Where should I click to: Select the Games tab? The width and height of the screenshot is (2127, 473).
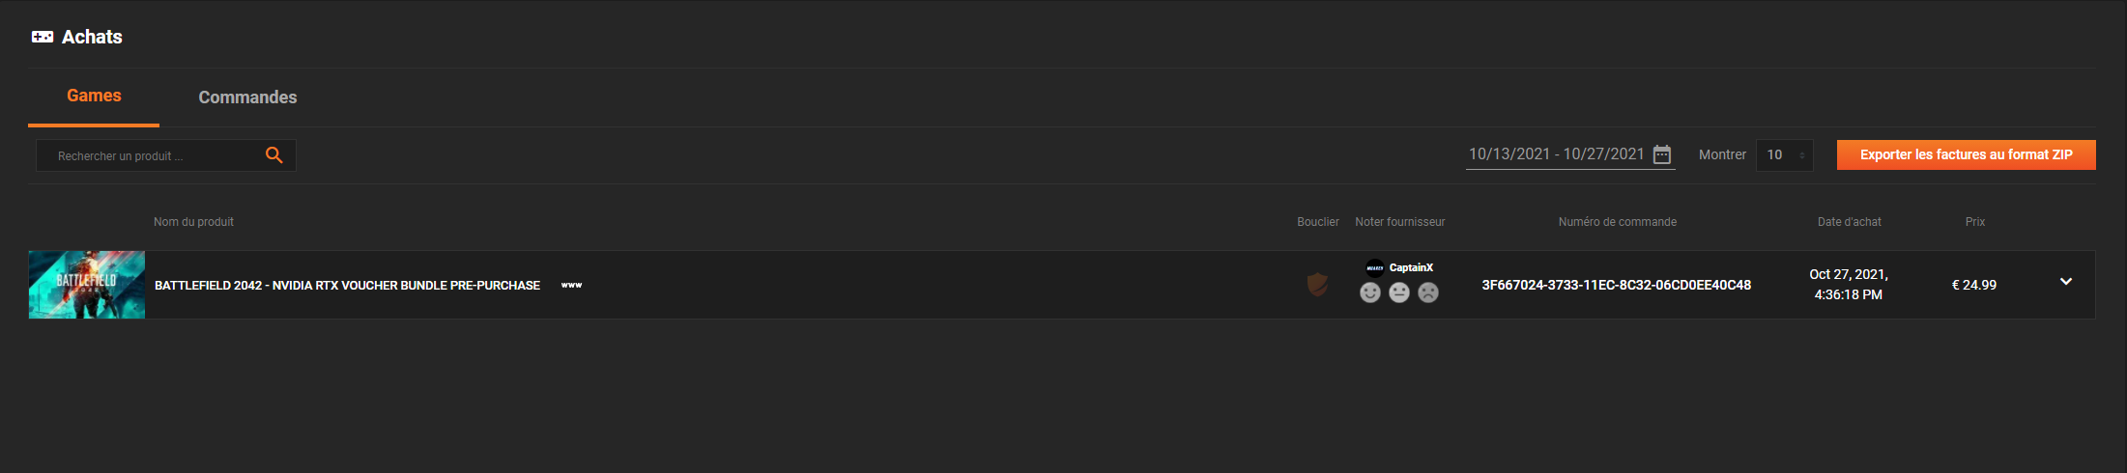click(x=94, y=96)
